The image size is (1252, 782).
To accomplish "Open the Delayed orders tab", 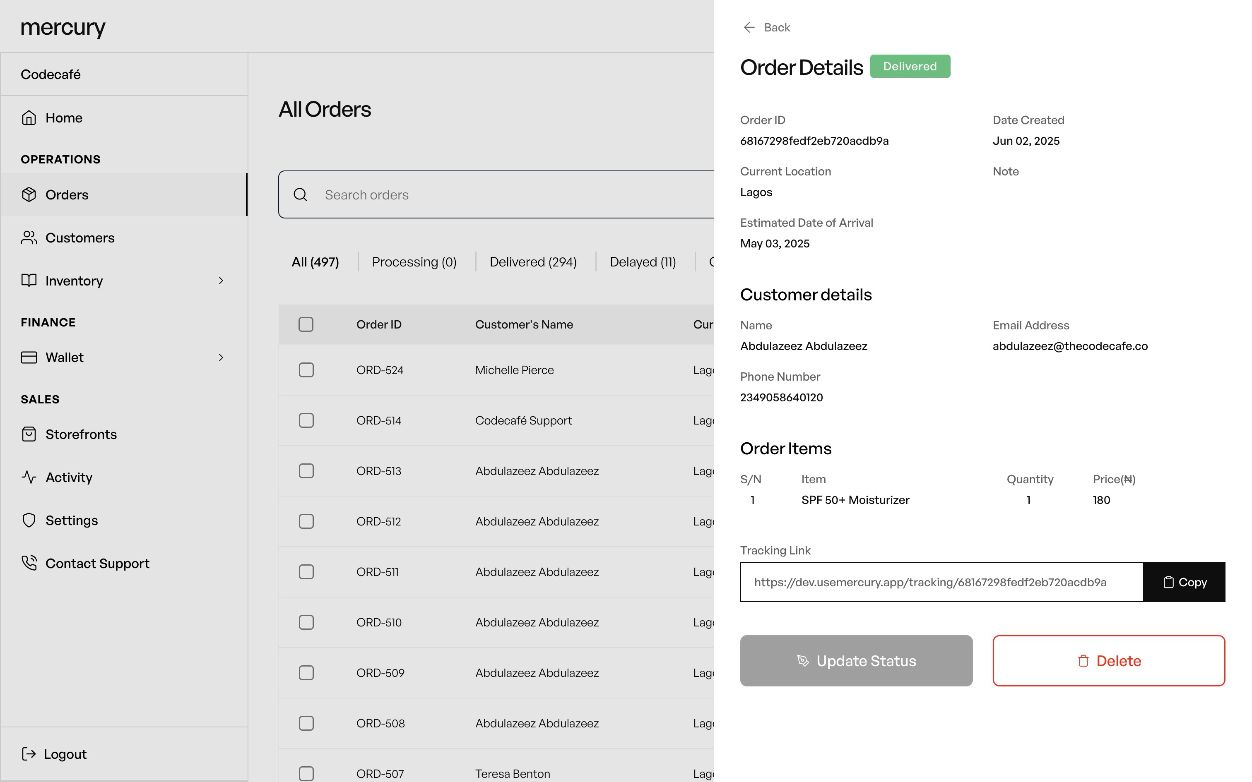I will pos(643,261).
